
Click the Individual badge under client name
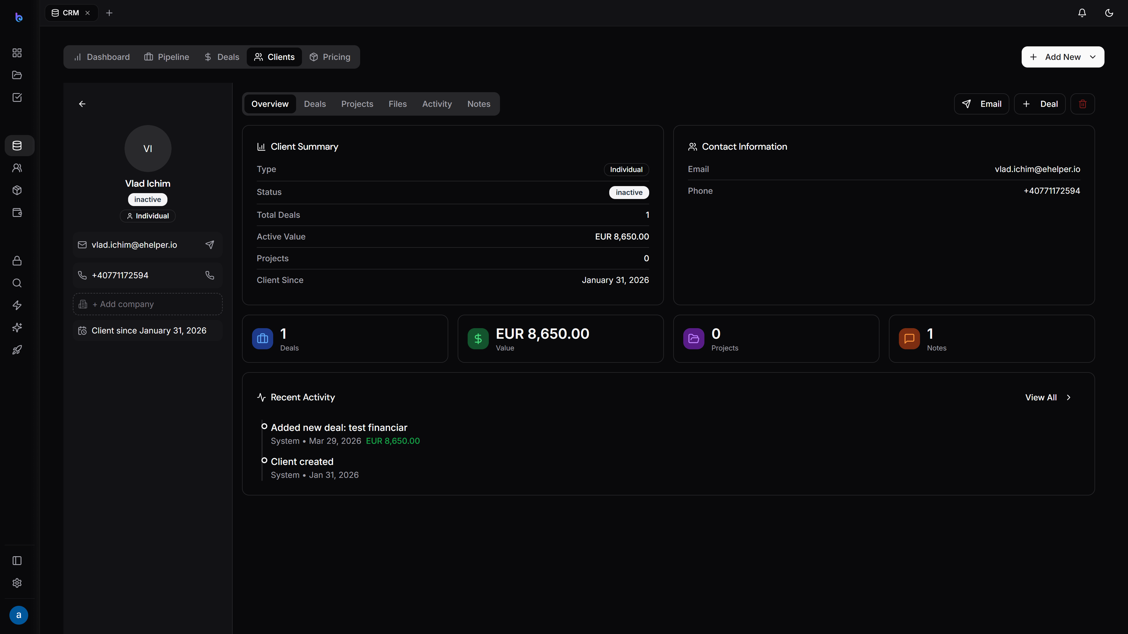(147, 216)
